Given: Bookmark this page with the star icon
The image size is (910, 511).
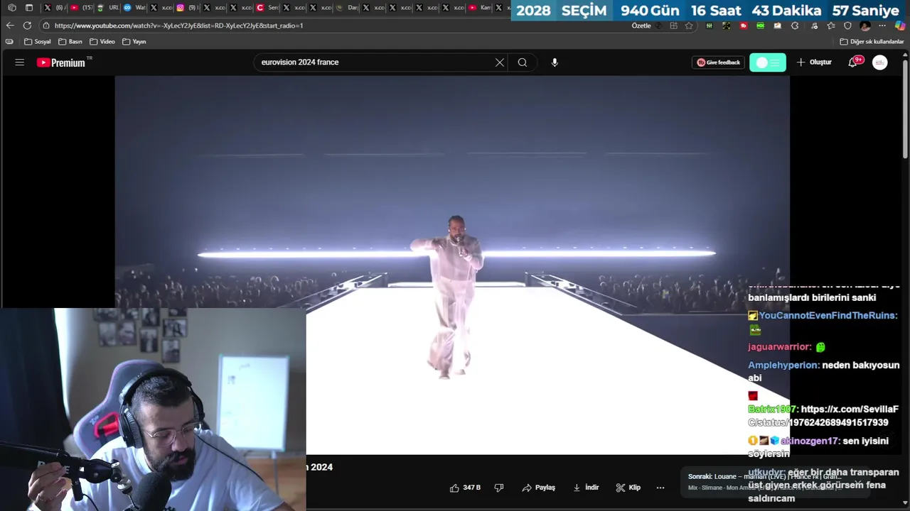Looking at the screenshot, I should coord(689,26).
